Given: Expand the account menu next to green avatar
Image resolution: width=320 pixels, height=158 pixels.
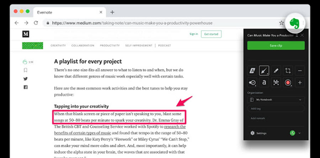Looking at the screenshot, I should pos(300,133).
